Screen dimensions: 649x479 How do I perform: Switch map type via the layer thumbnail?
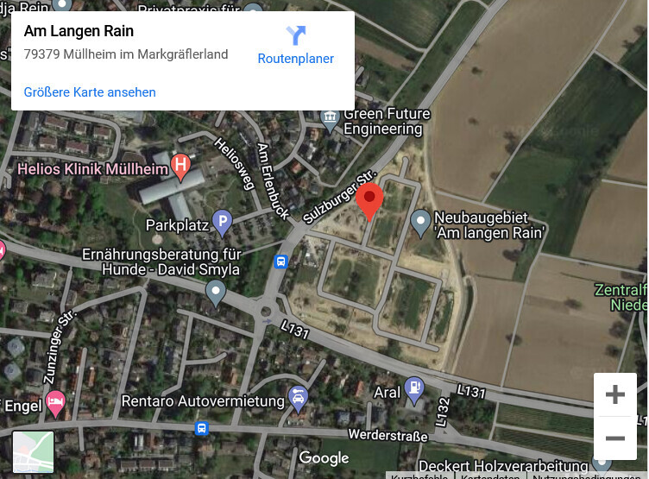(33, 452)
